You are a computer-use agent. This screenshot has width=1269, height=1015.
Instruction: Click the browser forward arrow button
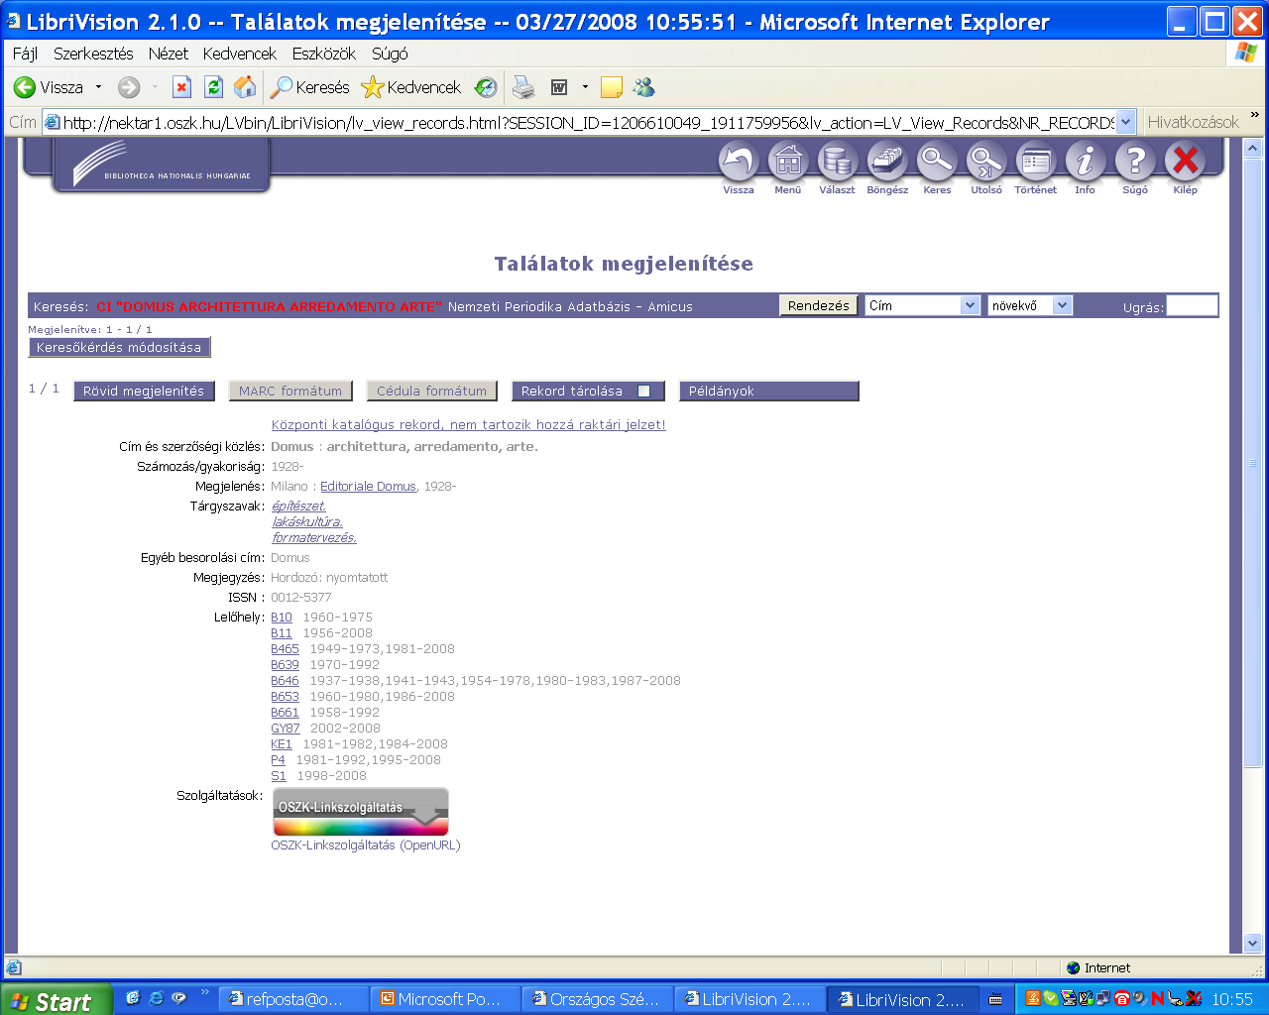pos(129,87)
